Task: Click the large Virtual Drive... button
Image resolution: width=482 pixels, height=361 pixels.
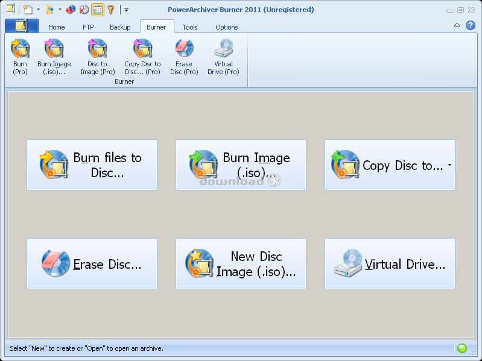Action: (x=390, y=264)
